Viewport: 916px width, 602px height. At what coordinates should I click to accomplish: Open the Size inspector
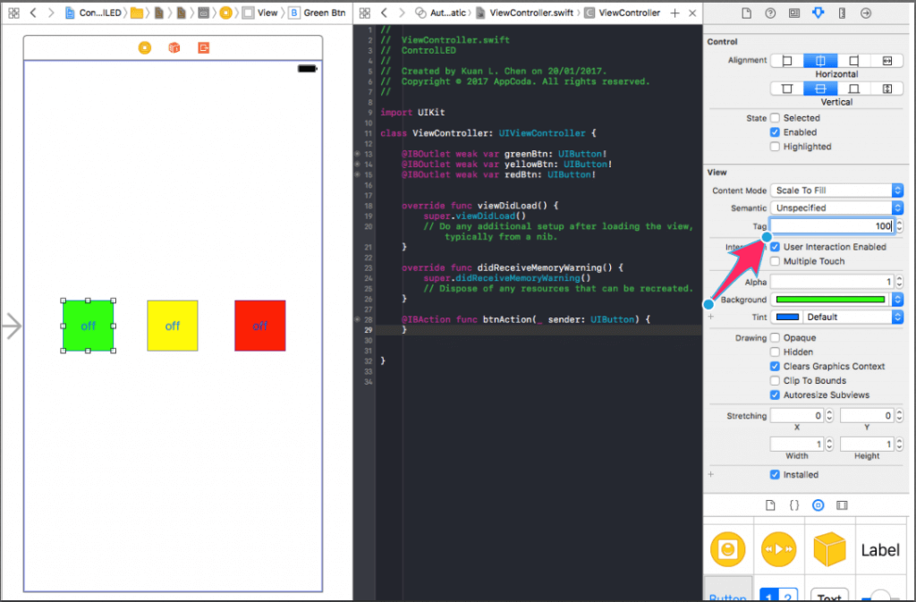point(842,13)
